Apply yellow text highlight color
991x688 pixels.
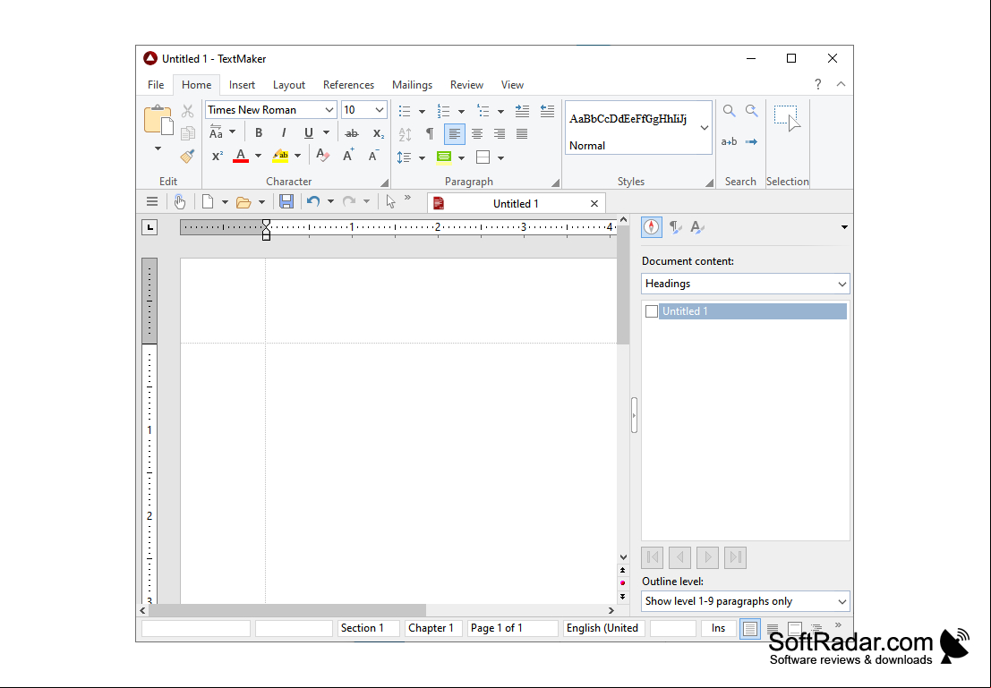click(280, 156)
